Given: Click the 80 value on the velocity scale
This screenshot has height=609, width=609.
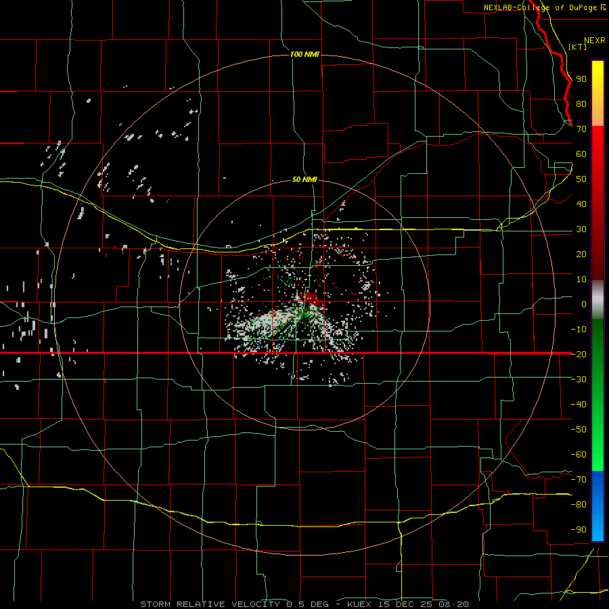Looking at the screenshot, I should click(581, 104).
